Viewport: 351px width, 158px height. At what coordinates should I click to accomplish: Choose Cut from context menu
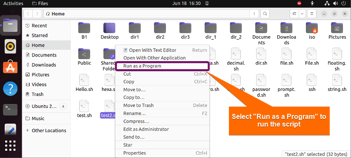(162, 74)
